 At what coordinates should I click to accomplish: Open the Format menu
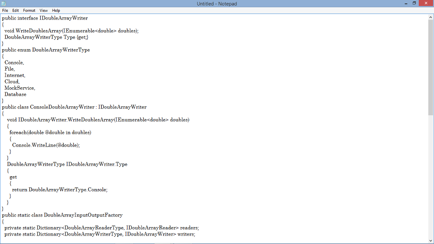coord(29,11)
